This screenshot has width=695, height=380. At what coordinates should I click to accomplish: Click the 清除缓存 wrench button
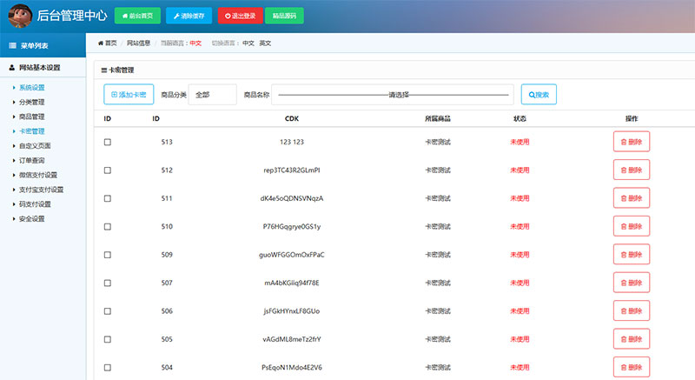click(x=188, y=16)
